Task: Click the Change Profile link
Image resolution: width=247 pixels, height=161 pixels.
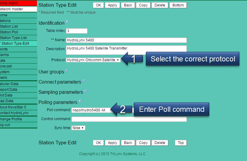Action: (x=11, y=119)
